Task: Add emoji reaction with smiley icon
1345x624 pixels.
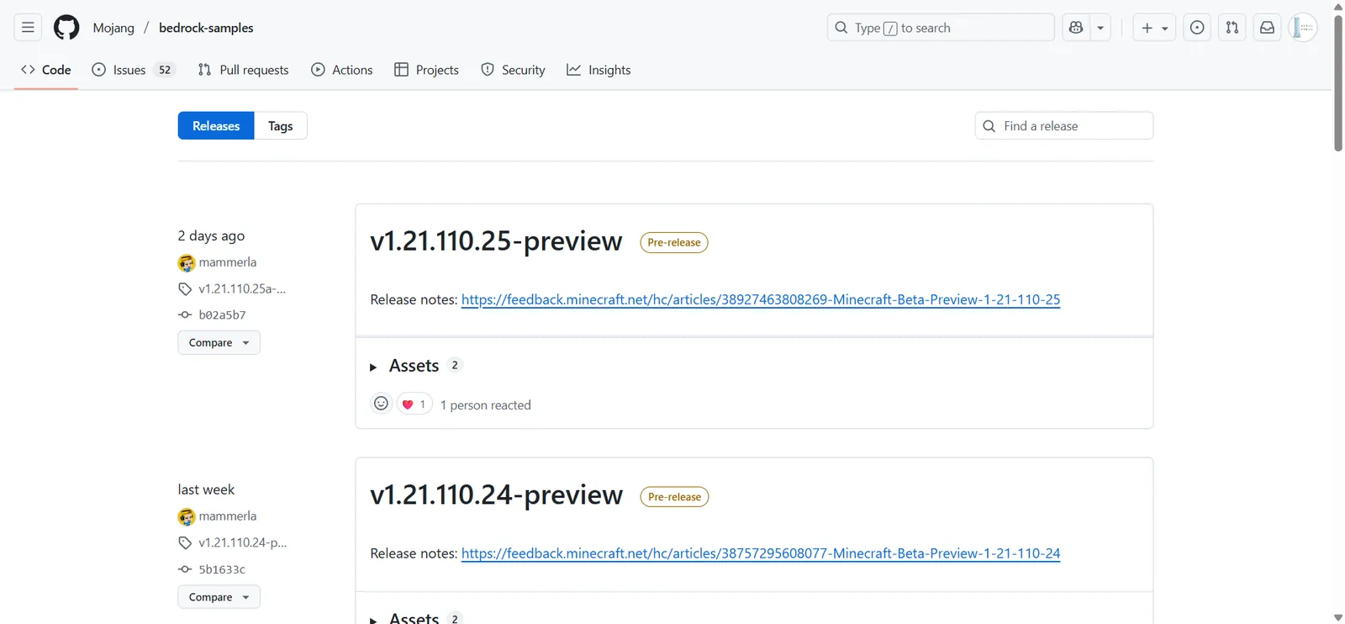Action: (x=381, y=404)
